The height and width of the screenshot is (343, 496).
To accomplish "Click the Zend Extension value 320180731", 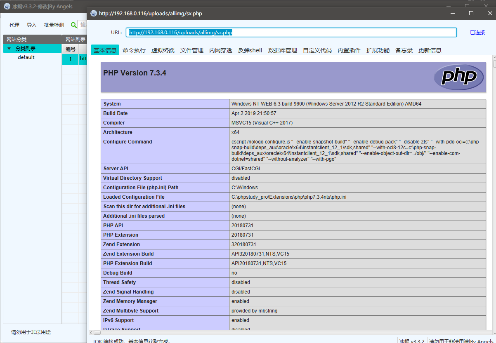I will pos(244,244).
